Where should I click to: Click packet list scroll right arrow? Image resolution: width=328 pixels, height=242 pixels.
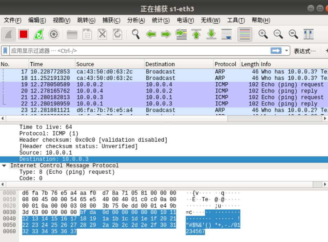[x=325, y=119]
